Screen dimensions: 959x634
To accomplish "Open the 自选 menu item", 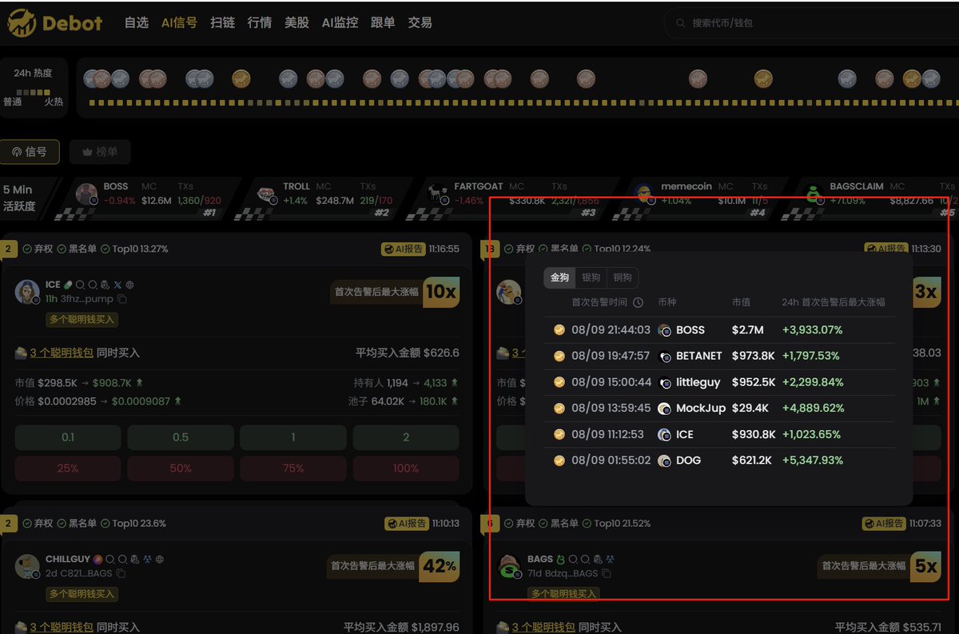I will 137,23.
